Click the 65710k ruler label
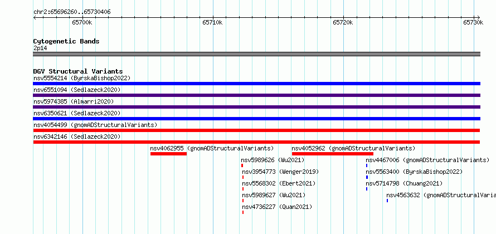Screen dimensions: 496x234 [x=212, y=22]
